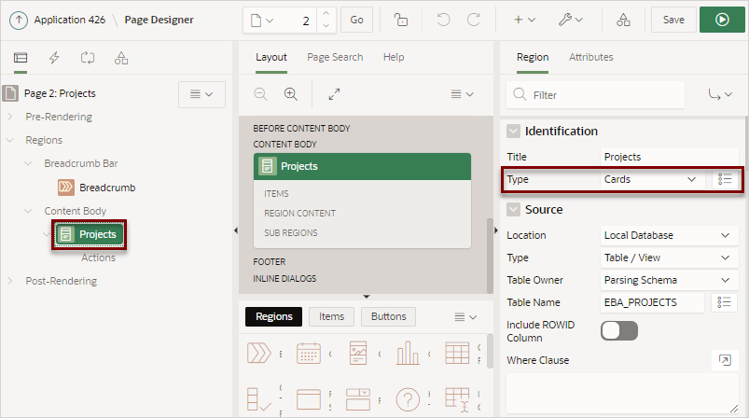Pick the Help question-mark region icon
The height and width of the screenshot is (418, 749).
click(x=408, y=399)
